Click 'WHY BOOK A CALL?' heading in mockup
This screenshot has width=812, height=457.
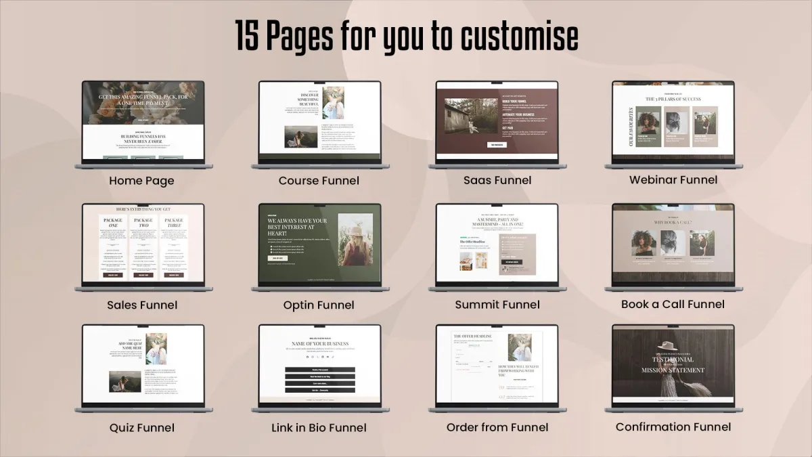click(x=673, y=223)
